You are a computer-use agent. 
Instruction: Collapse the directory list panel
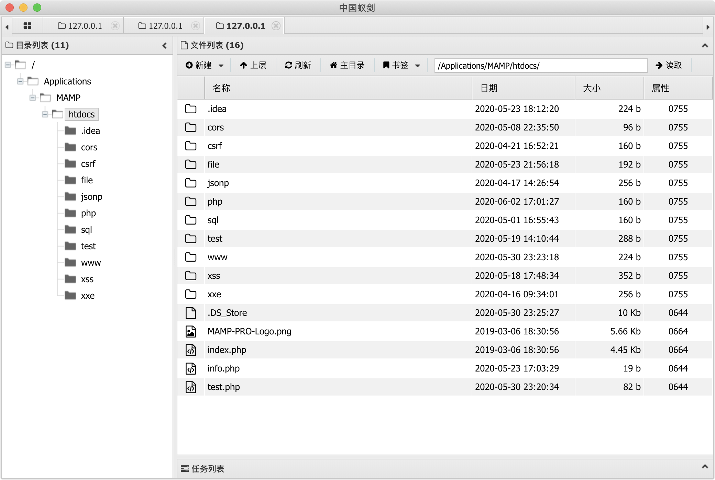(x=165, y=45)
